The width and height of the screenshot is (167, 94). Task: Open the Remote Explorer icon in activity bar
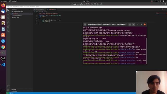(x=8, y=31)
